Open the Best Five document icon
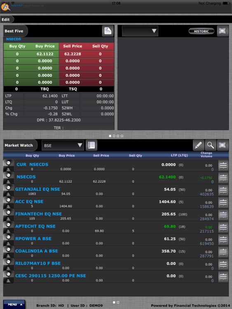The image size is (232, 309). tap(108, 31)
